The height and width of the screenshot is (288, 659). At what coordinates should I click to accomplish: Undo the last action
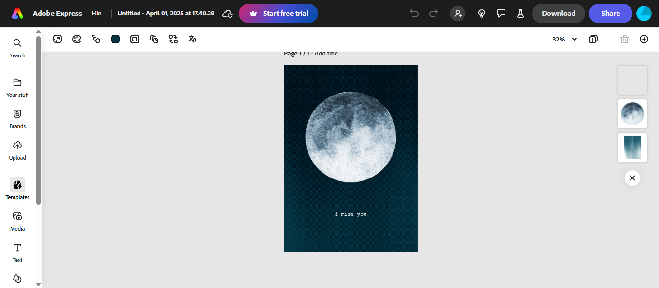tap(414, 14)
